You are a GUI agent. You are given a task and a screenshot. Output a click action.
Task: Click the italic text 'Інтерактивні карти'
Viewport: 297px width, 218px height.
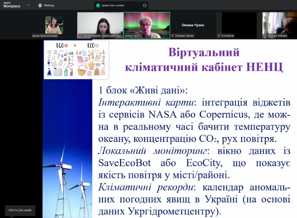tap(146, 102)
